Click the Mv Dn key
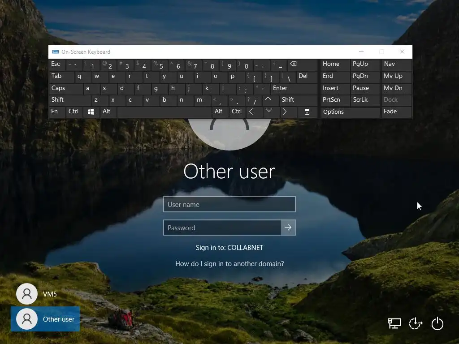 397,88
